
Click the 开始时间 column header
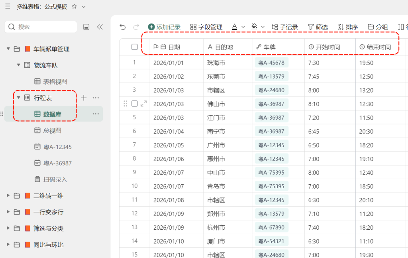330,47
